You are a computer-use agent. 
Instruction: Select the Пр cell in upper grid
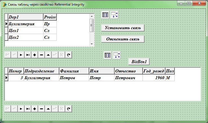(50, 24)
